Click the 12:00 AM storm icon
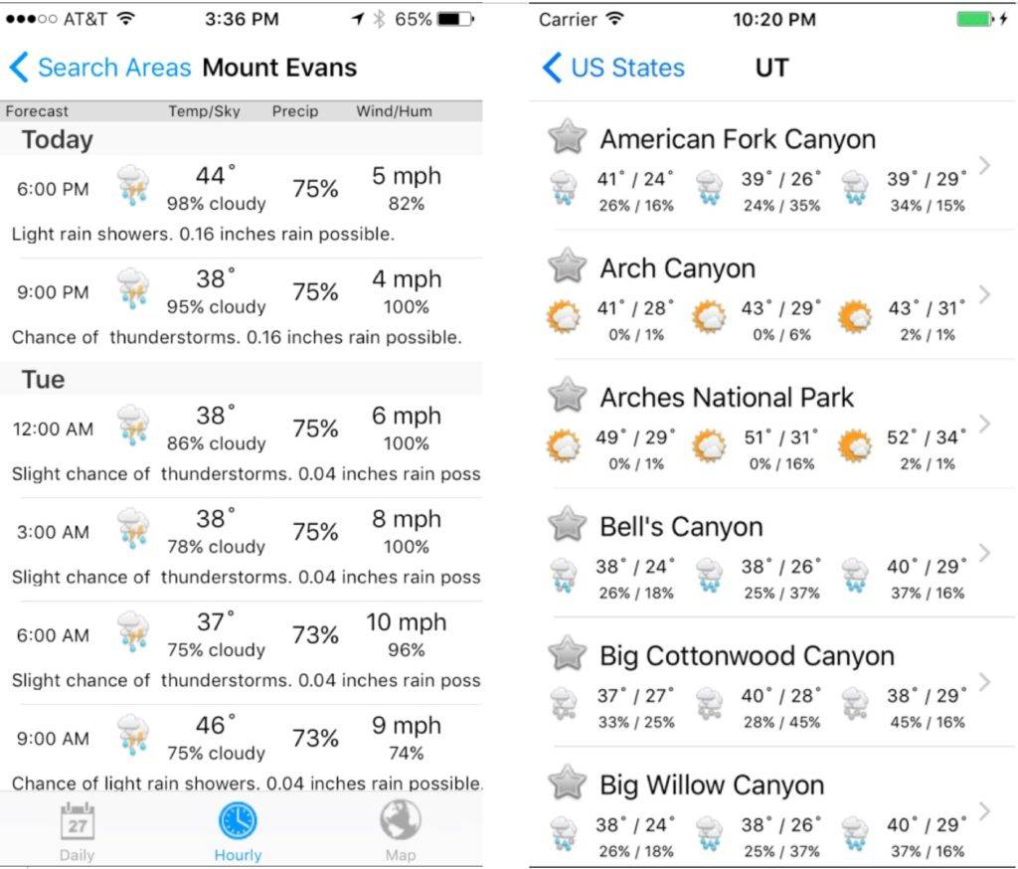Viewport: 1018px width, 869px height. click(132, 427)
